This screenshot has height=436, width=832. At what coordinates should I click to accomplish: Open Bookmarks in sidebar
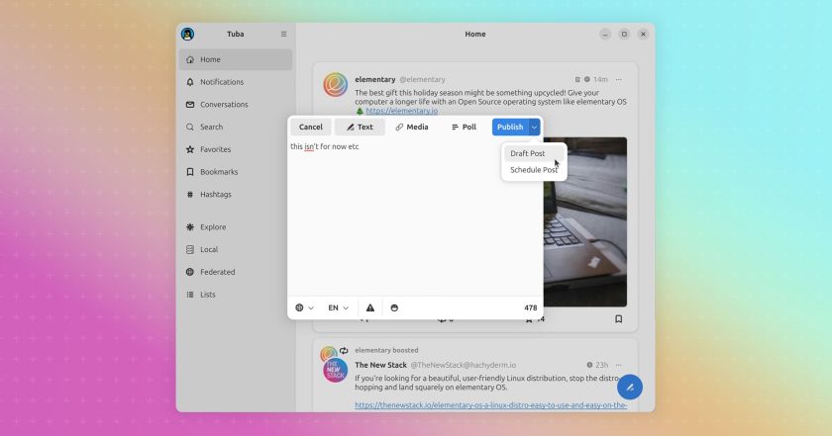point(236,172)
